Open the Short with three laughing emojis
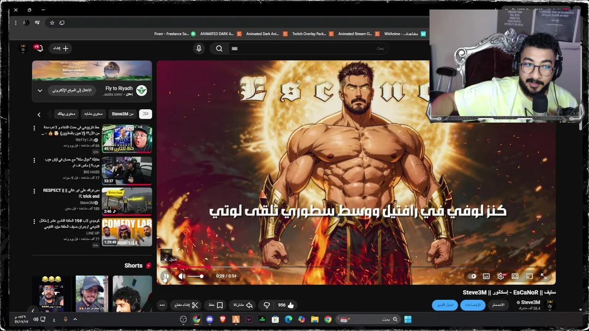 (52, 293)
